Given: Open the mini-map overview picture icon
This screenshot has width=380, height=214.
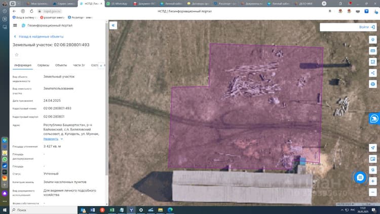Looking at the screenshot, I should click(x=373, y=159).
